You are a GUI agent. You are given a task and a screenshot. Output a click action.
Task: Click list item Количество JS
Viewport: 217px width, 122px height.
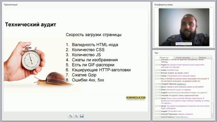pyautogui.click(x=83, y=55)
